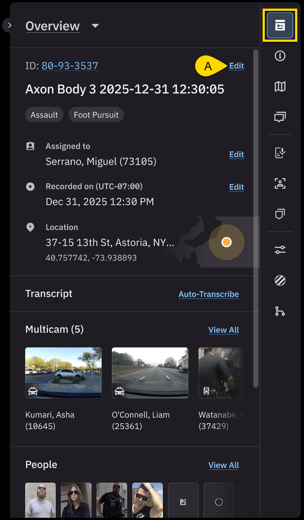Click the vertical scrollbar of overview panel
This screenshot has width=304, height=520.
pyautogui.click(x=256, y=217)
